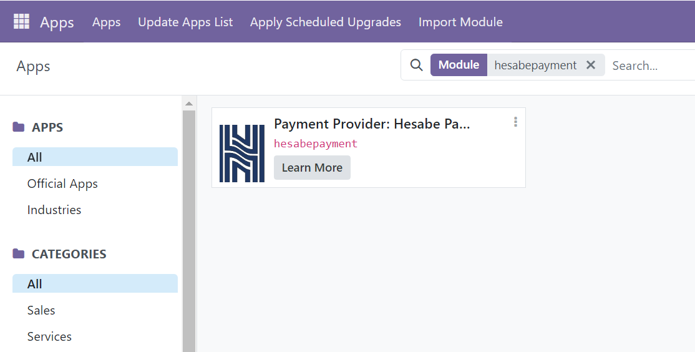The image size is (695, 352).
Task: Click the APPS section folder icon
Action: tap(19, 127)
